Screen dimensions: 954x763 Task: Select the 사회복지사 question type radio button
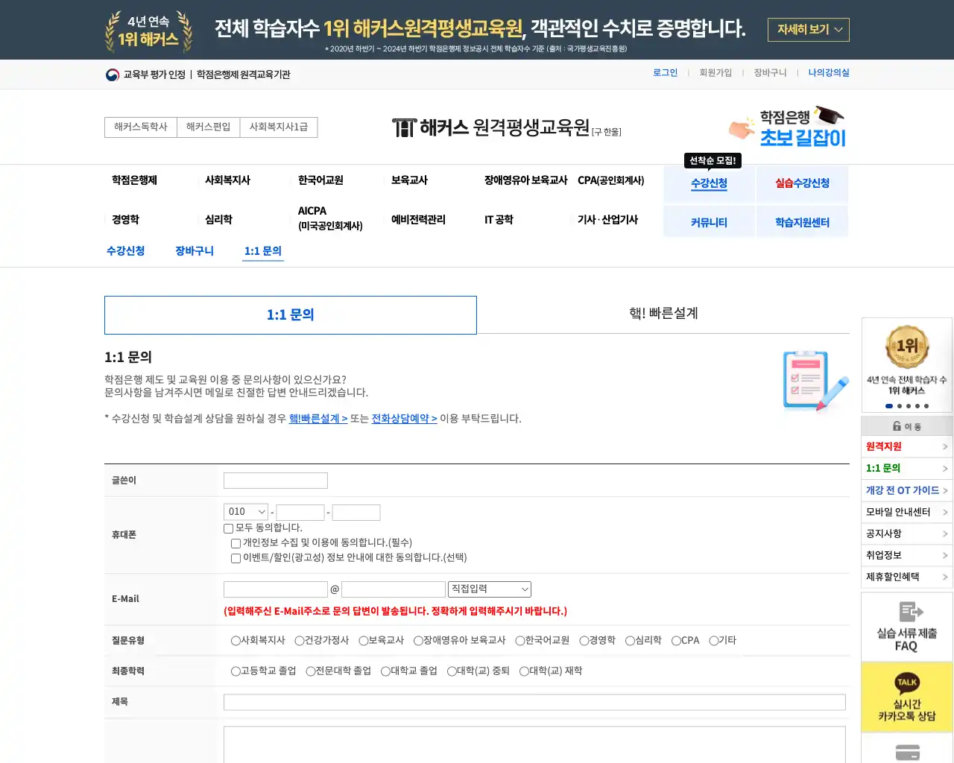(235, 640)
